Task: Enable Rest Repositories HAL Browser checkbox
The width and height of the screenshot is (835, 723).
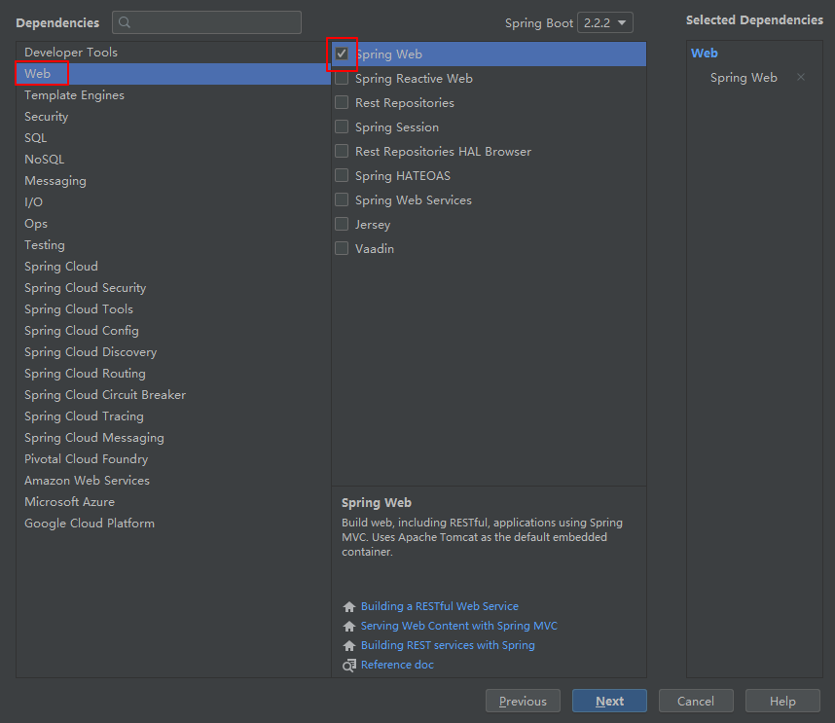Action: (x=342, y=151)
